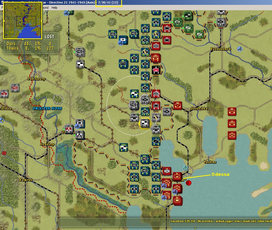Click the Yuzhne town label
Screen dimensions: 272x230
pyautogui.click(x=210, y=162)
